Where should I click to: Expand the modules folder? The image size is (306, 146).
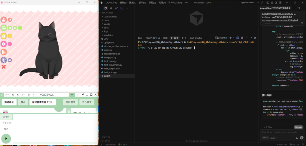[108, 35]
